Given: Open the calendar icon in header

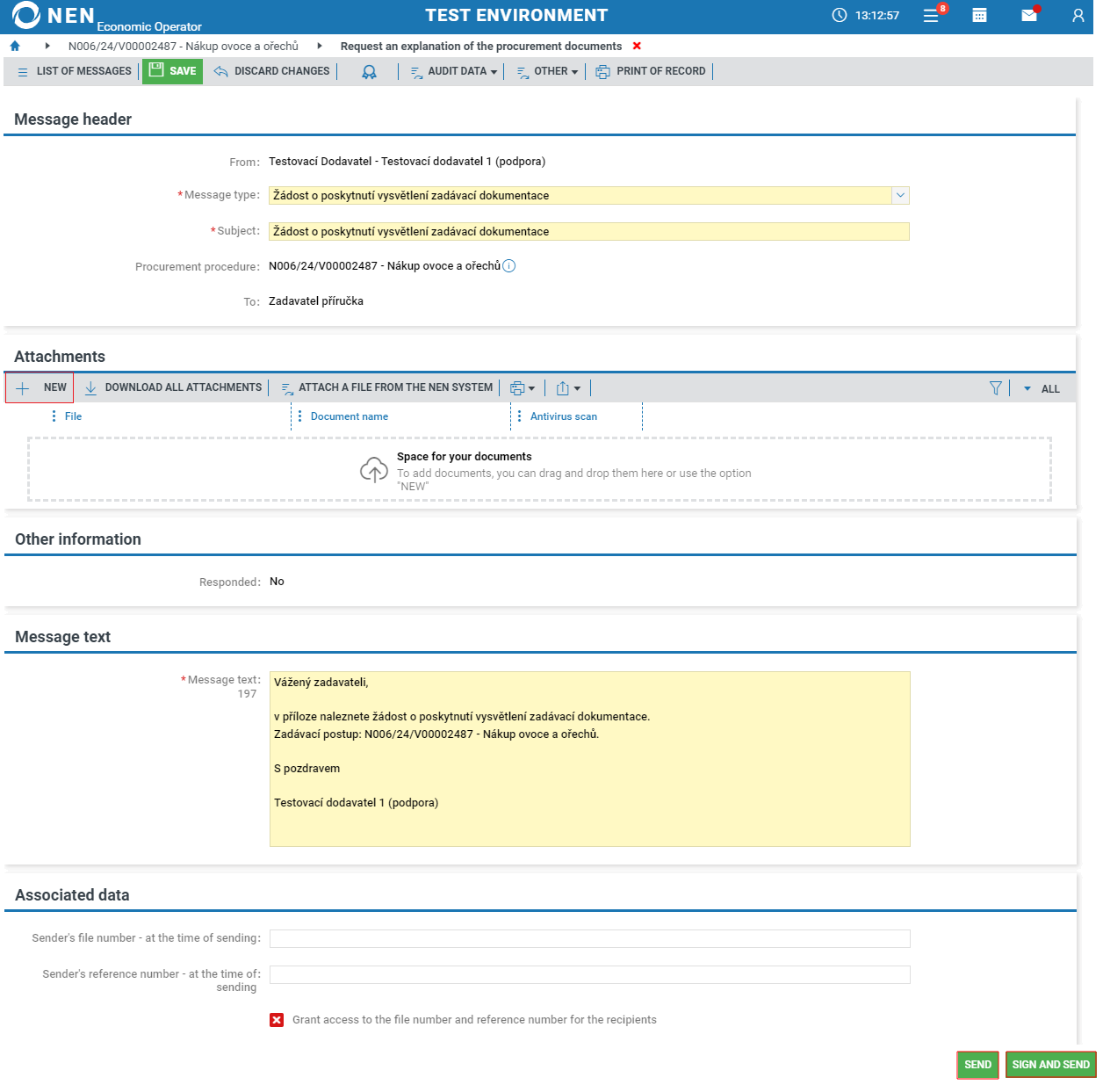Looking at the screenshot, I should (980, 15).
